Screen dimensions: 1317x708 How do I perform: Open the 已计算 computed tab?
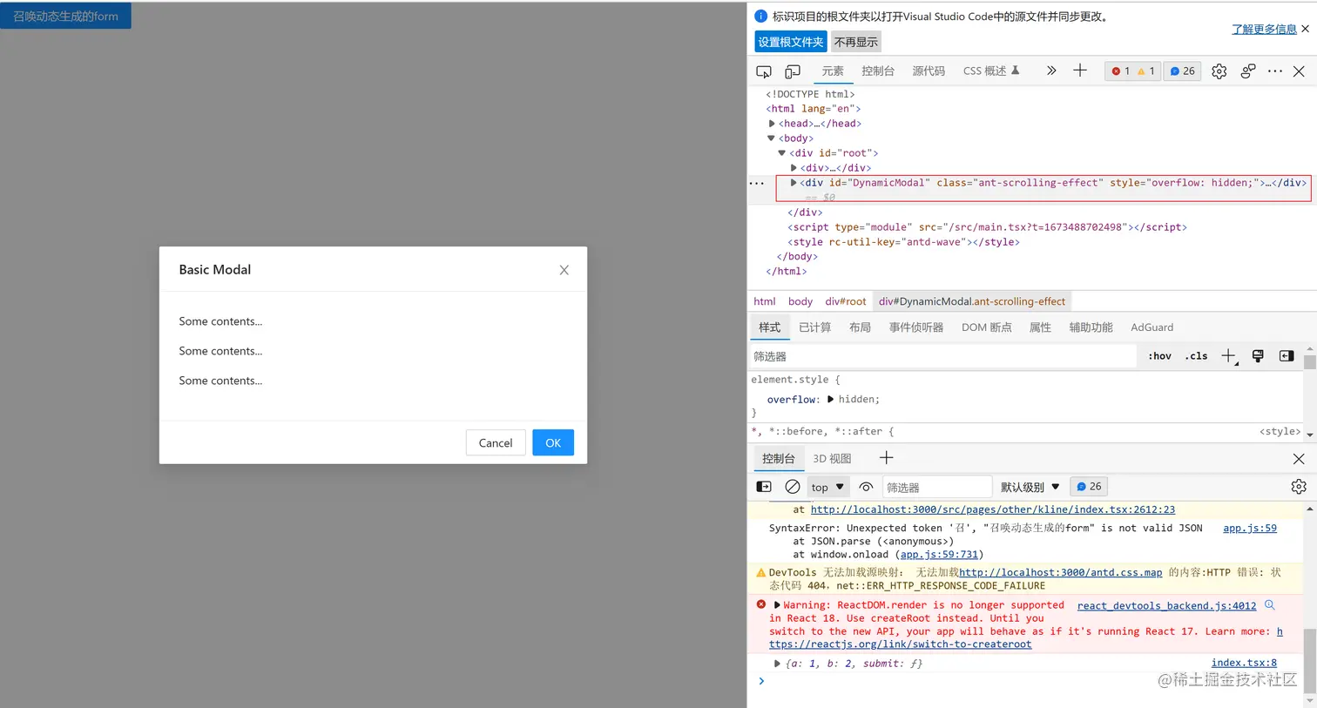pyautogui.click(x=815, y=327)
